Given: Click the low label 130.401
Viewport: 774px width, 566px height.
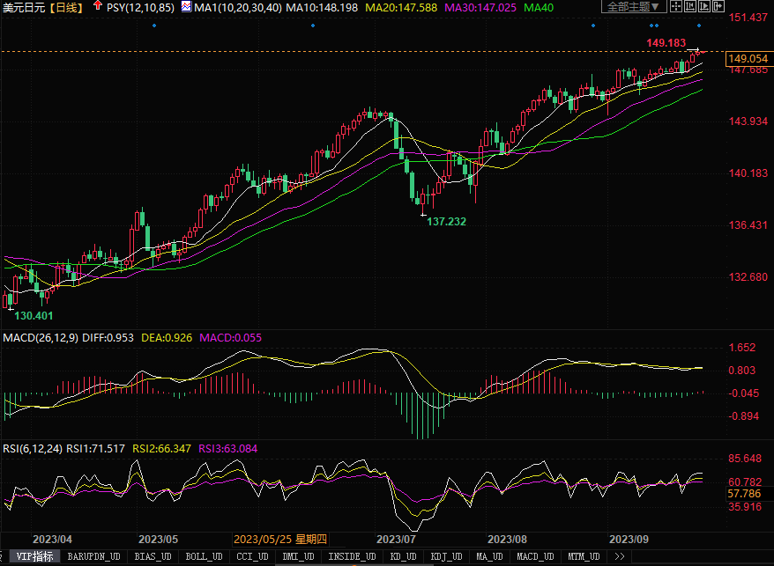Looking at the screenshot, I should 33,315.
